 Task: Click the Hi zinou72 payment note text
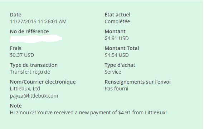tap(88, 113)
